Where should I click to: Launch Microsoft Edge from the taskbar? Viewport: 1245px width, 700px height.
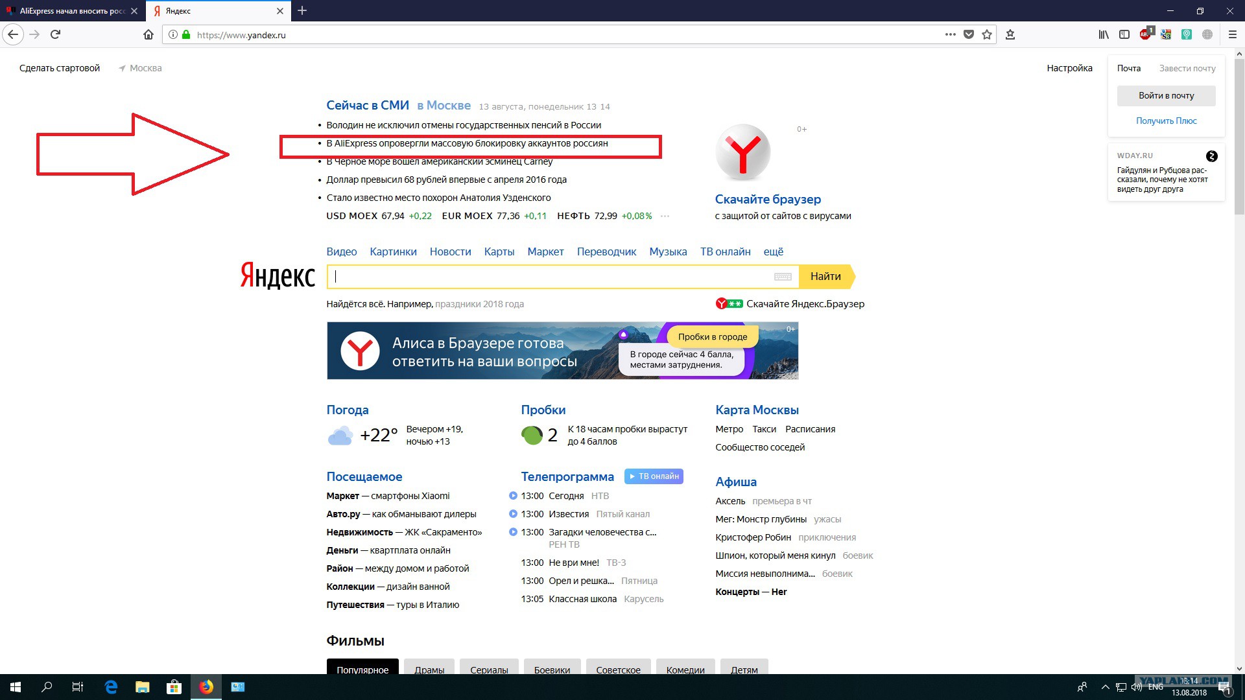(x=111, y=687)
